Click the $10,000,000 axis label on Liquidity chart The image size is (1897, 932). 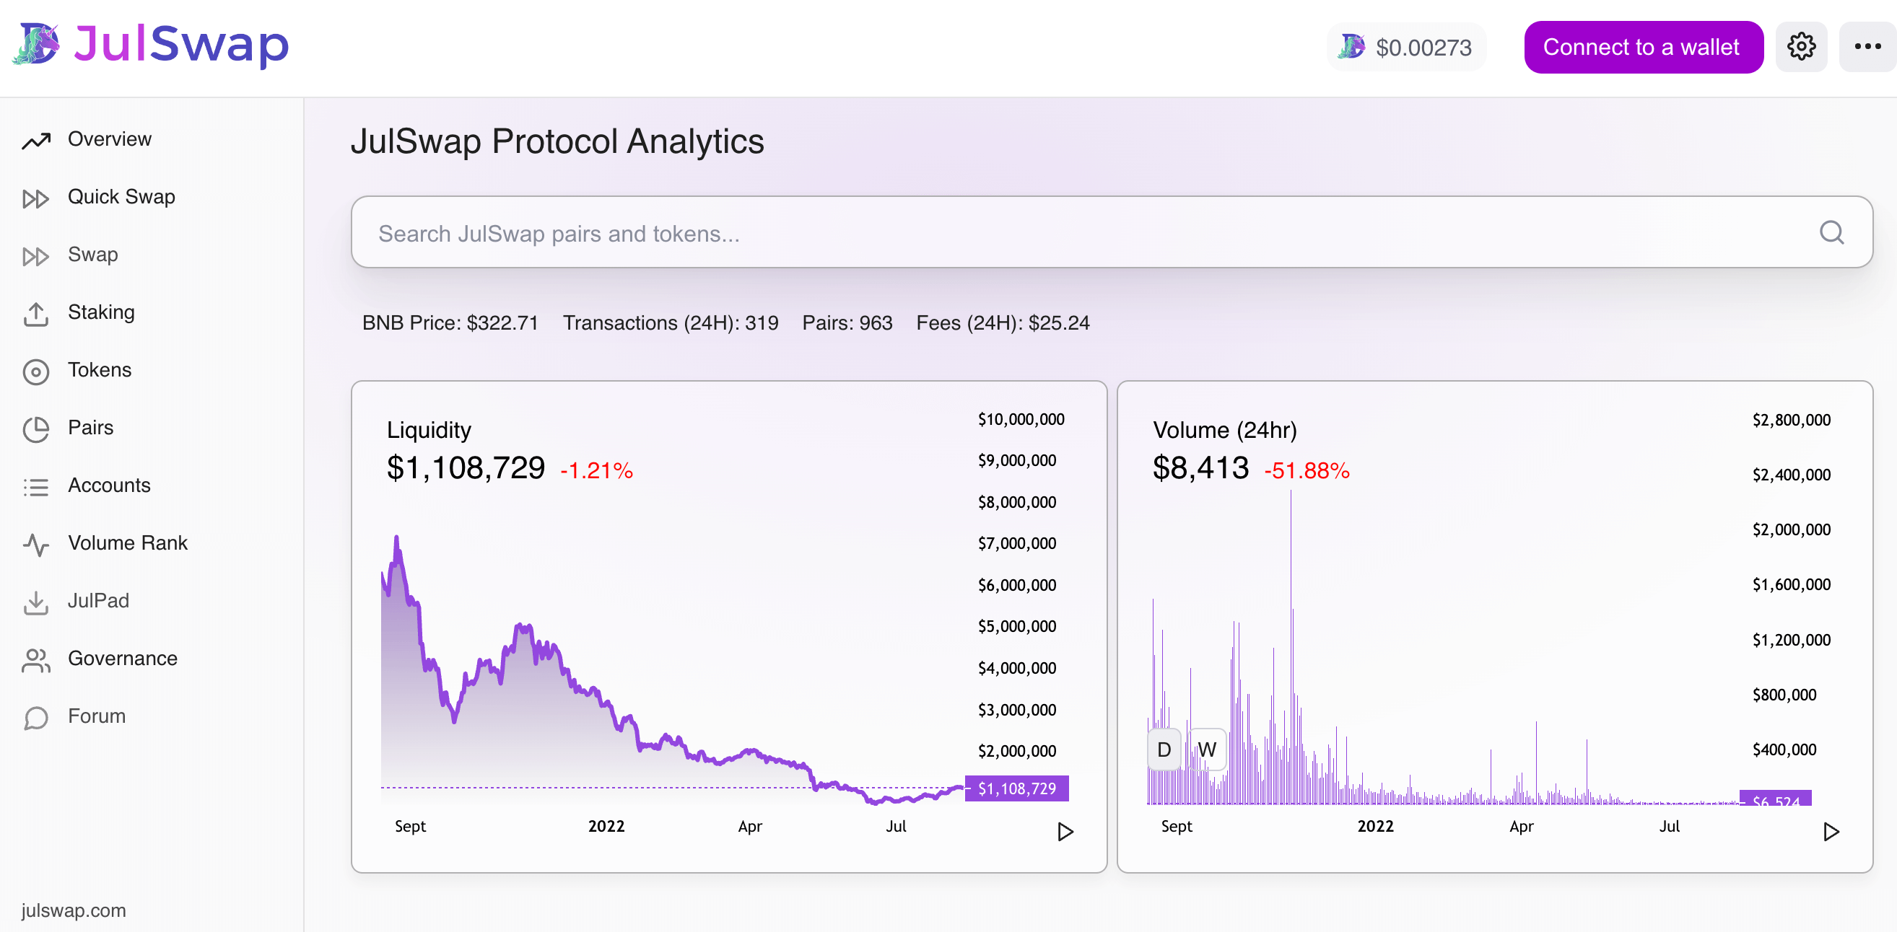[x=1021, y=420]
